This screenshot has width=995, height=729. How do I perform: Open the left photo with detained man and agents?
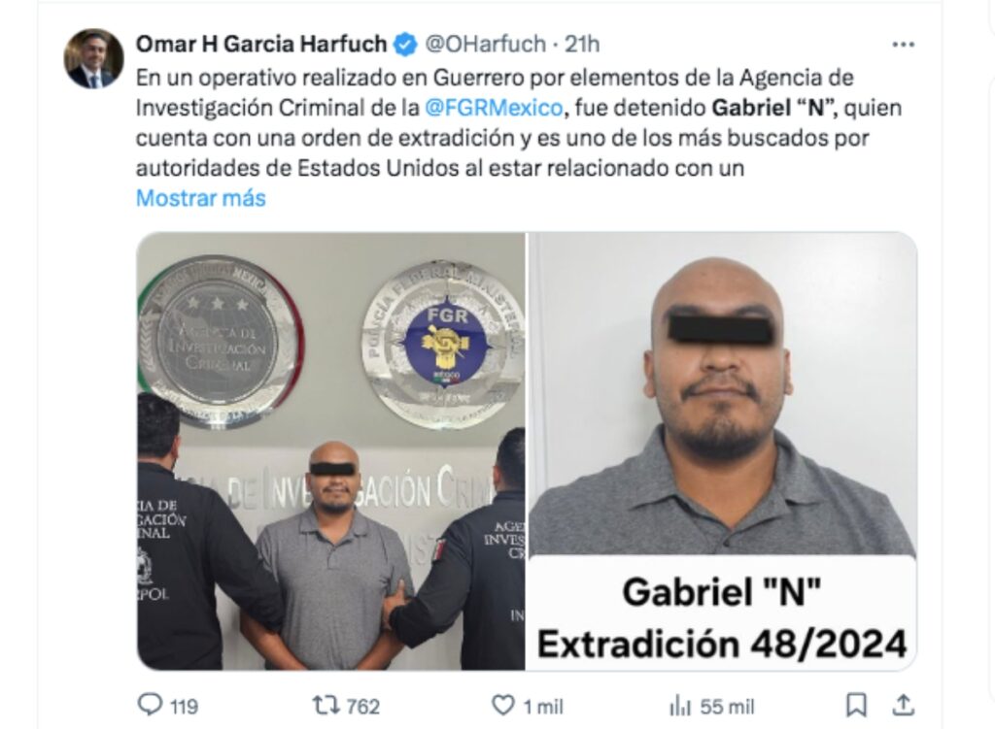click(330, 451)
